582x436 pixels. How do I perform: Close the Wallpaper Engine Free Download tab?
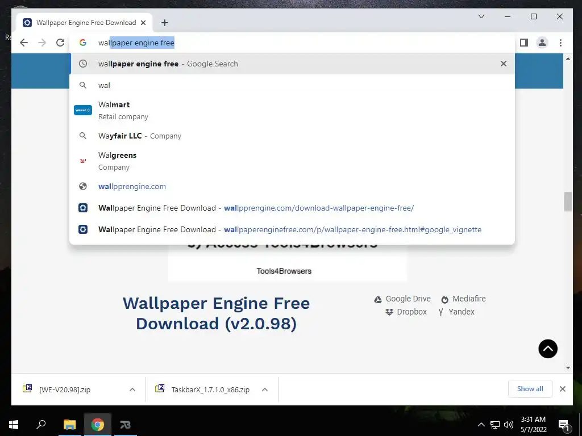pyautogui.click(x=143, y=23)
